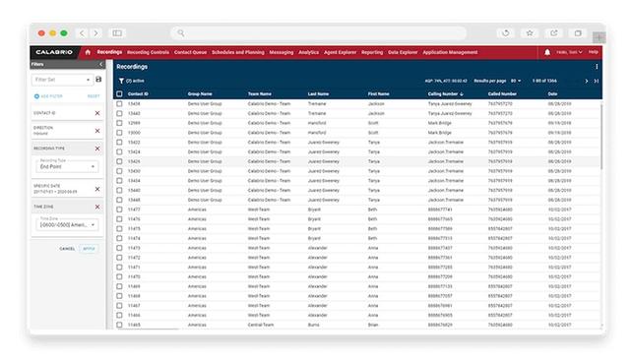Go to the next results page arrow
This screenshot has width=630, height=360.
[587, 81]
